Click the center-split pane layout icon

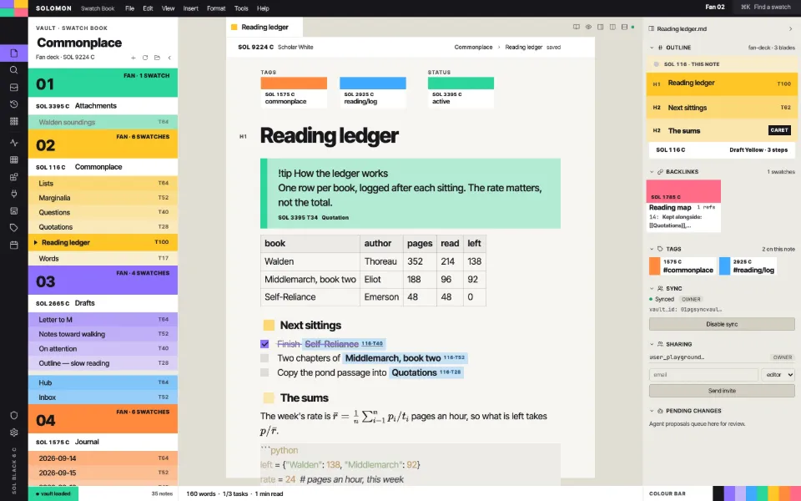(x=612, y=27)
